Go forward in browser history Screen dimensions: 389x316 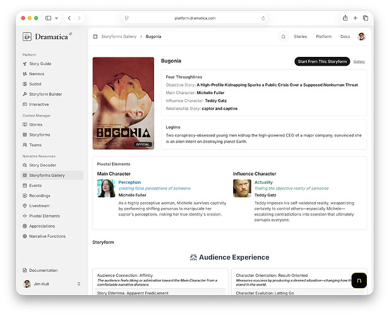[79, 18]
